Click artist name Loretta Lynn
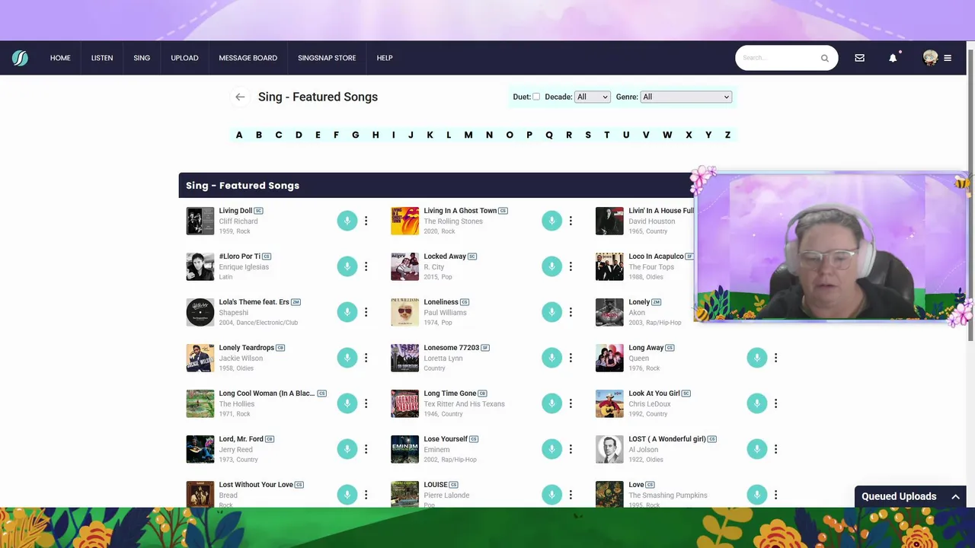 [443, 358]
